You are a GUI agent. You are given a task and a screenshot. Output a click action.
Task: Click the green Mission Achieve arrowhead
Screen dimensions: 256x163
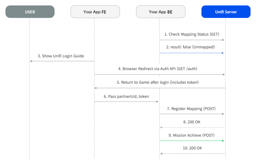pyautogui.click(x=223, y=140)
